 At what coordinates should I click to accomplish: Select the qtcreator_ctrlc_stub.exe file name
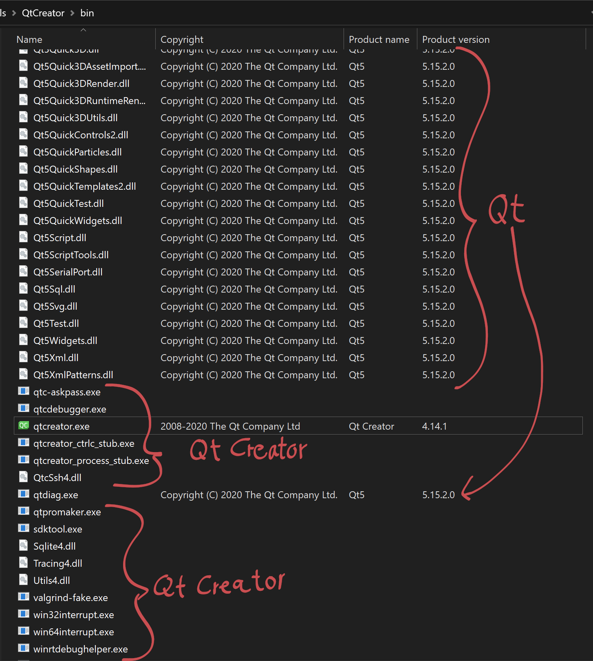(84, 443)
